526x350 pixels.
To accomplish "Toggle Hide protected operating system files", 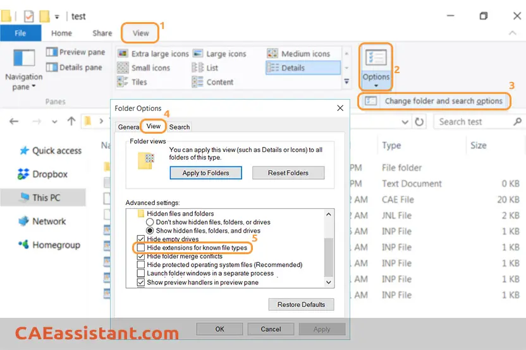I will pyautogui.click(x=141, y=265).
